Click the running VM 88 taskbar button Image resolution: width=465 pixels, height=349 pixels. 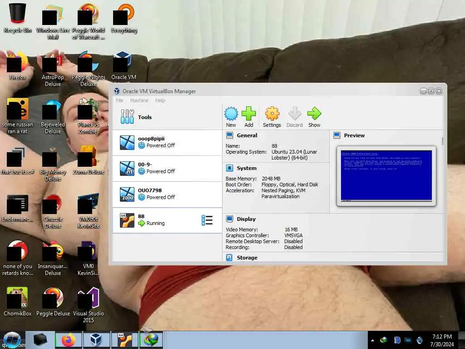[x=124, y=340]
